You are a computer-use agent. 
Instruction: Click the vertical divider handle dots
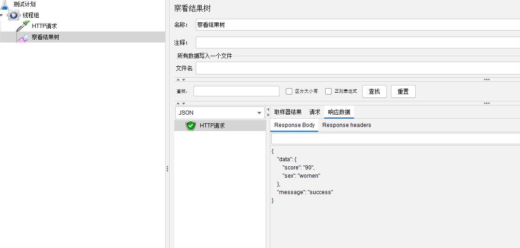point(167,169)
